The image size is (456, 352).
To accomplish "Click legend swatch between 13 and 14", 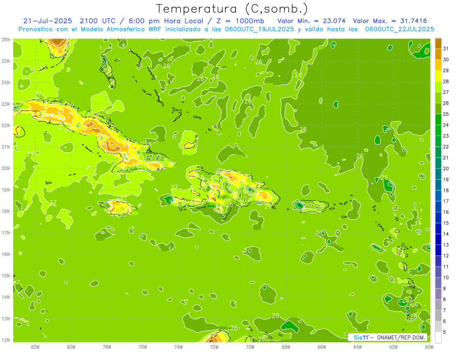I will point(438,239).
